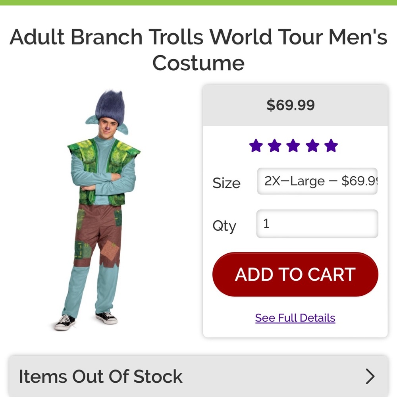
Task: Click the right-pointing chevron beside Items Out Of Stock
Action: 370,376
